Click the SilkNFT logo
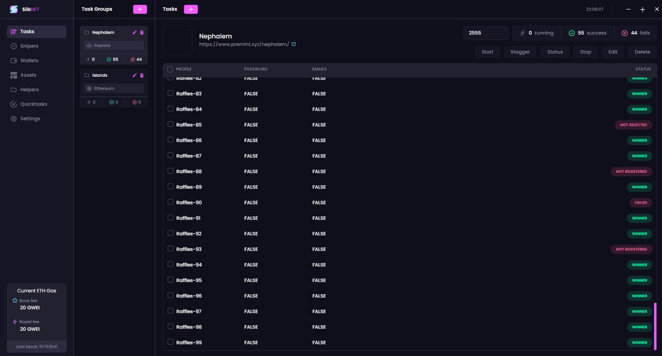Viewport: 662px width, 356px height. [13, 9]
